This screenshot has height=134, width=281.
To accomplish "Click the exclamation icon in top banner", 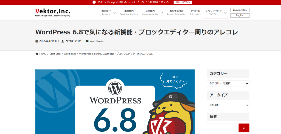I will [94, 2].
